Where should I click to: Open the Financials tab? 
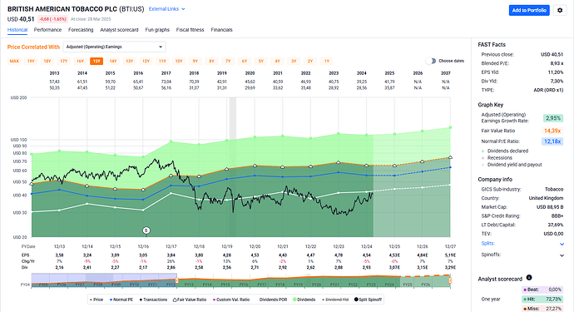pyautogui.click(x=221, y=30)
